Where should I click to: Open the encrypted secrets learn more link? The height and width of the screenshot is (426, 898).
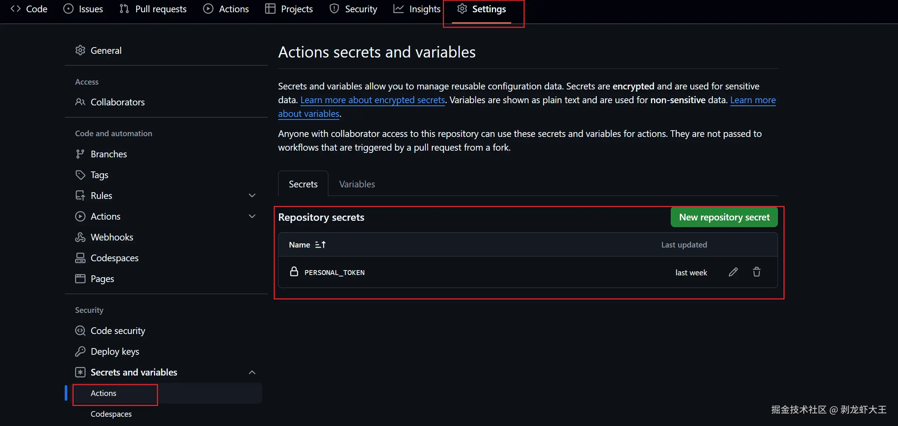point(372,100)
